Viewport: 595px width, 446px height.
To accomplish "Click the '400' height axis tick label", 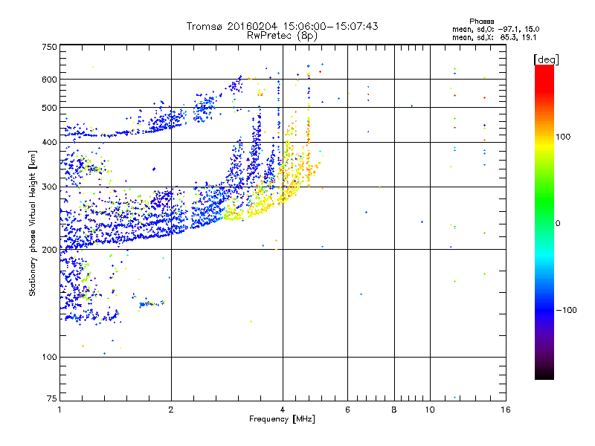I will click(49, 143).
